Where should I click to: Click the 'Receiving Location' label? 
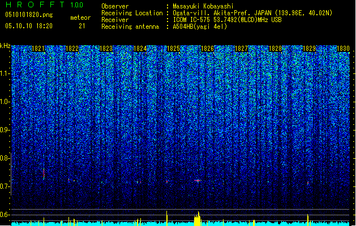click(x=132, y=13)
